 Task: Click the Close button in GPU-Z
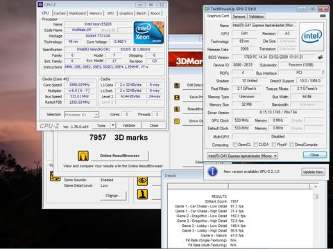[314, 155]
